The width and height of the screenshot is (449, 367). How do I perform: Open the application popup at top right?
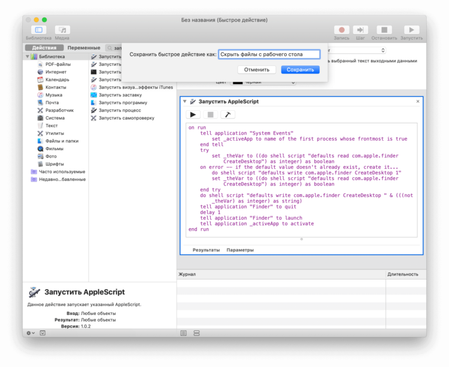click(357, 50)
